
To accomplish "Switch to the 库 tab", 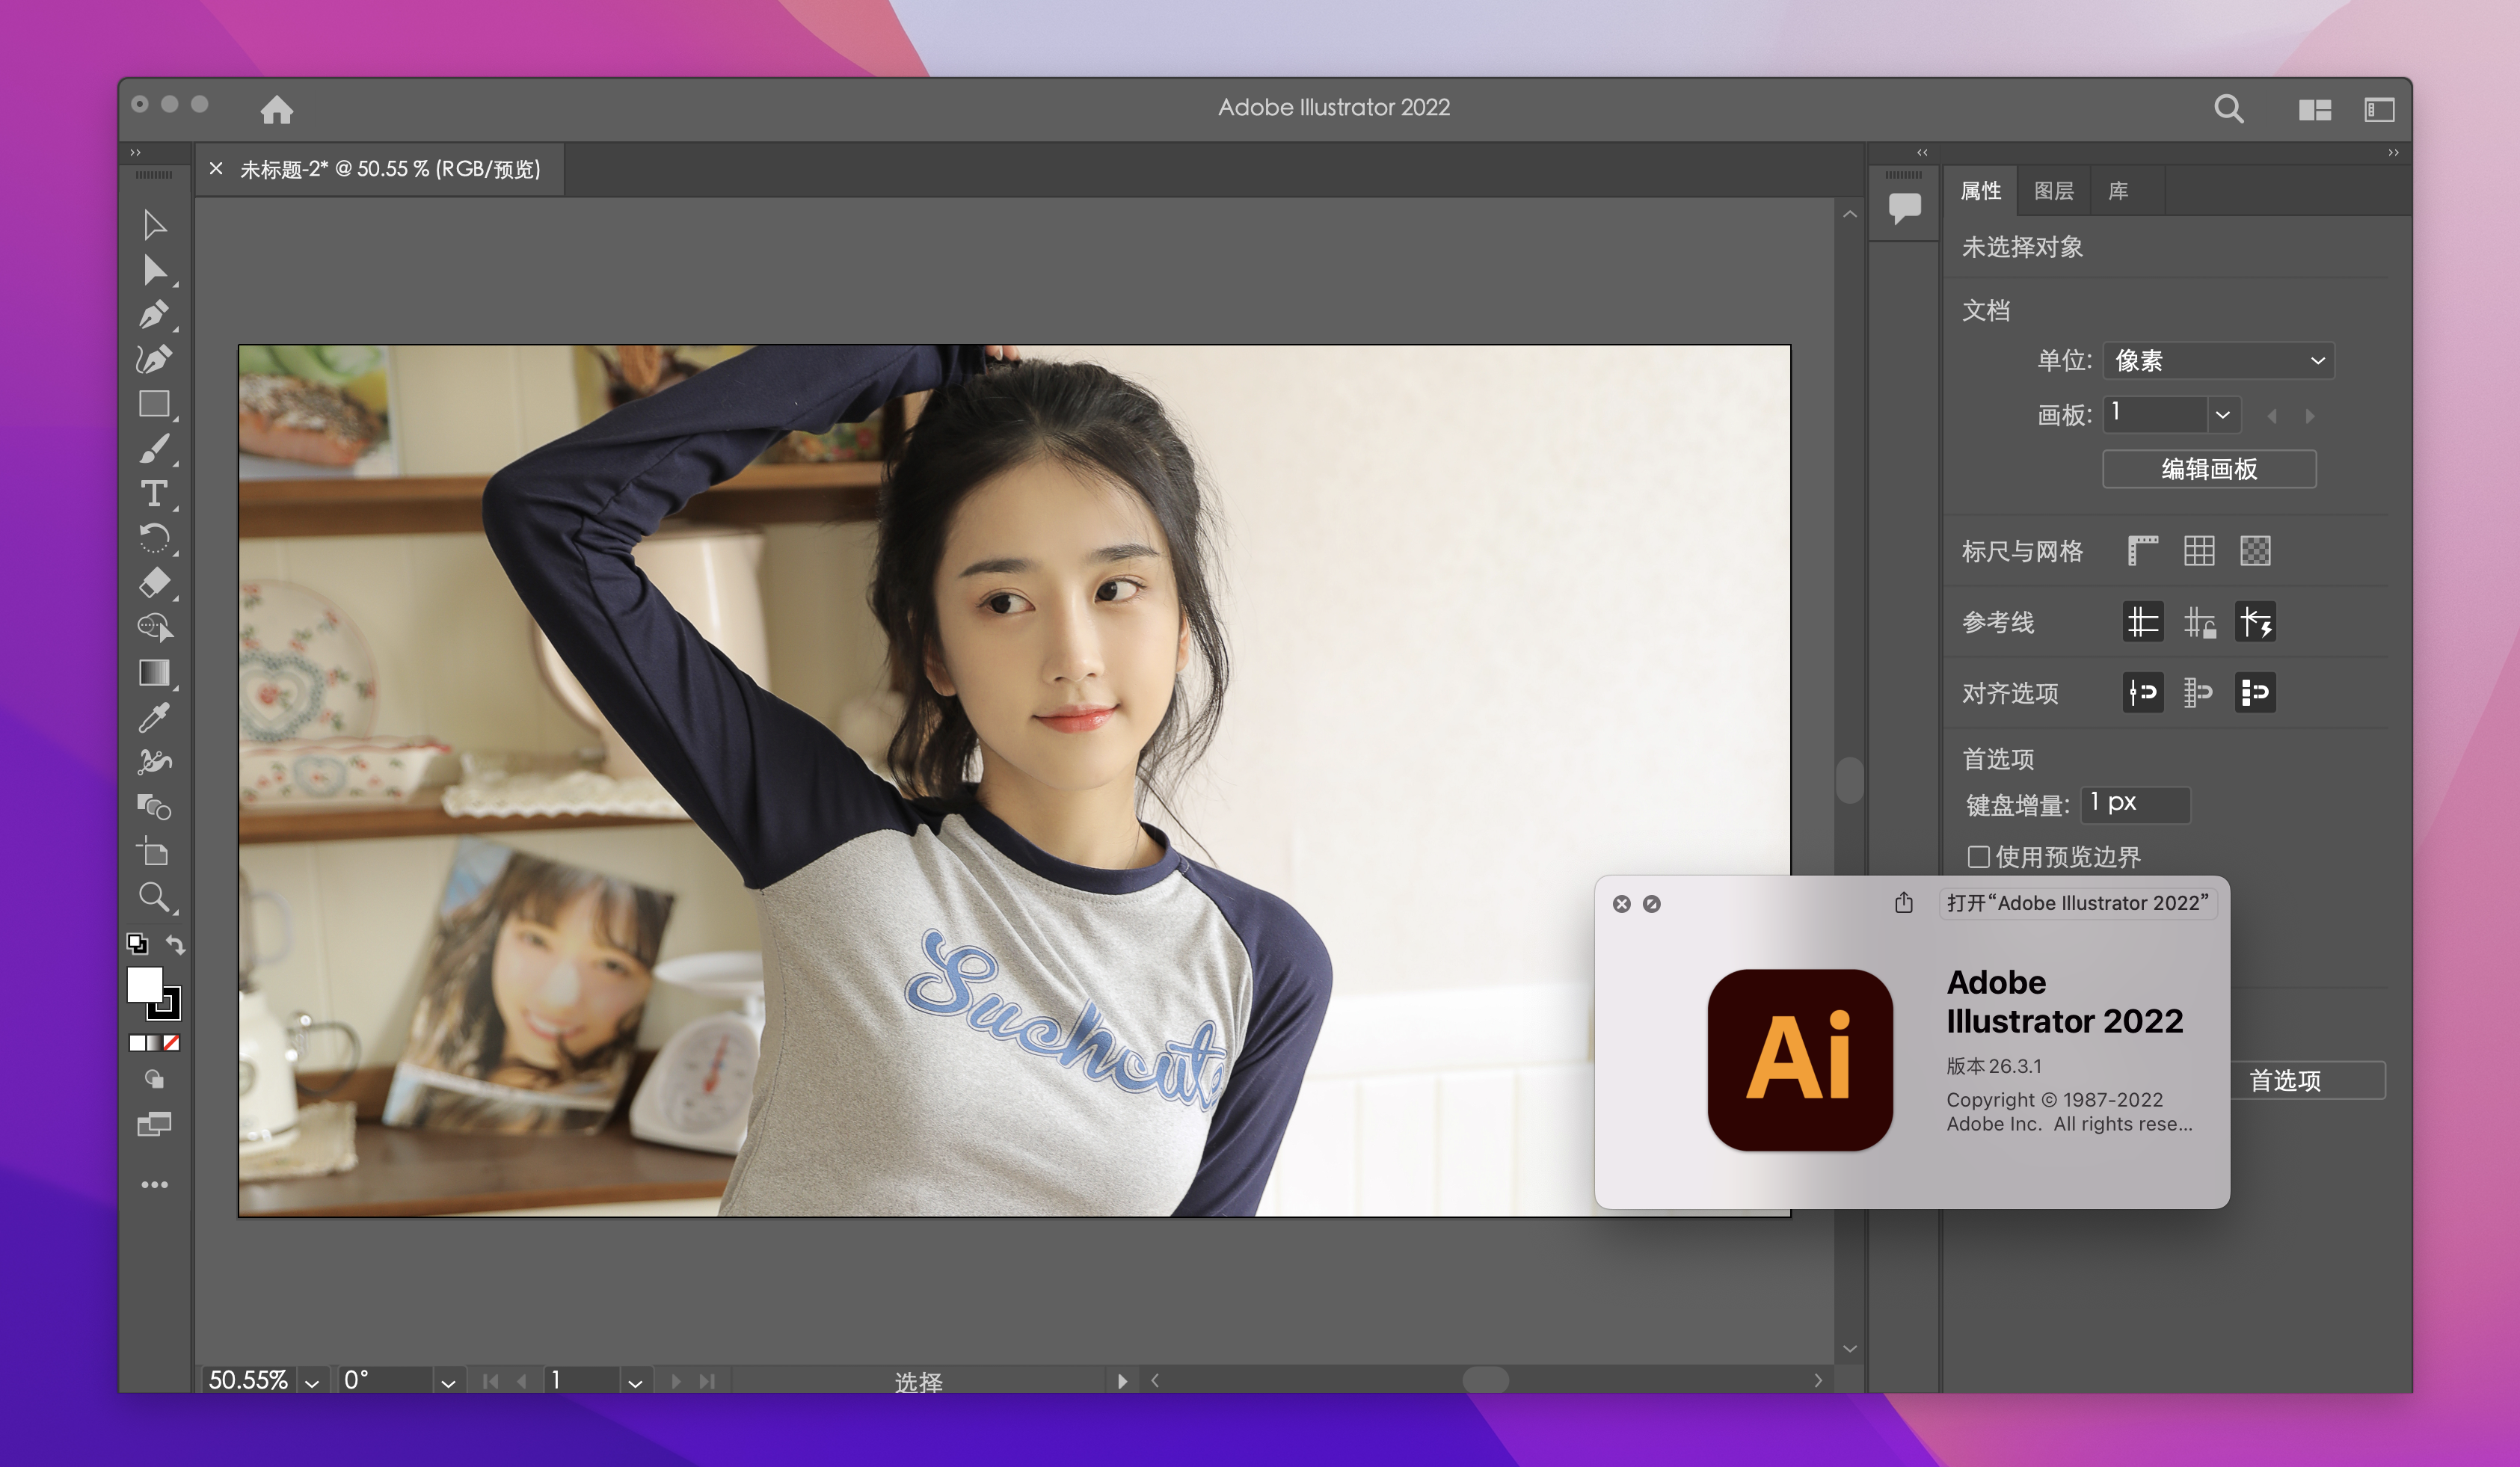I will coord(2118,191).
